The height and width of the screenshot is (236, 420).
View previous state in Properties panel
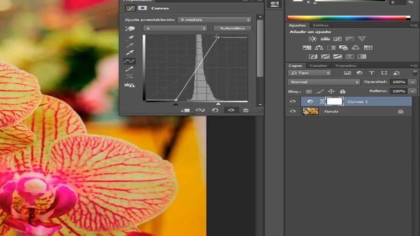point(200,110)
